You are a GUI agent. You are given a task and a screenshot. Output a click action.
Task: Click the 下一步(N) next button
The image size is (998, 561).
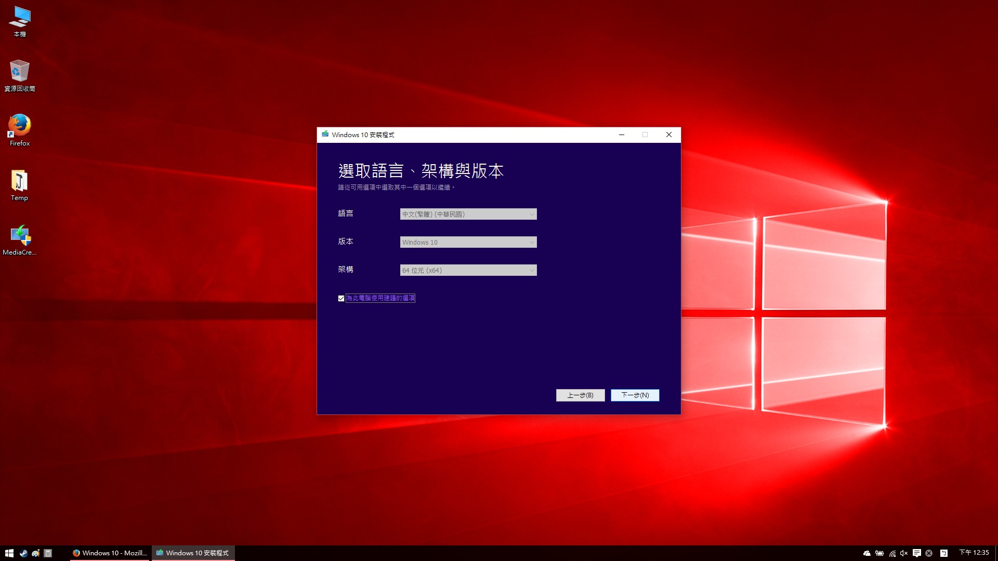click(x=635, y=395)
